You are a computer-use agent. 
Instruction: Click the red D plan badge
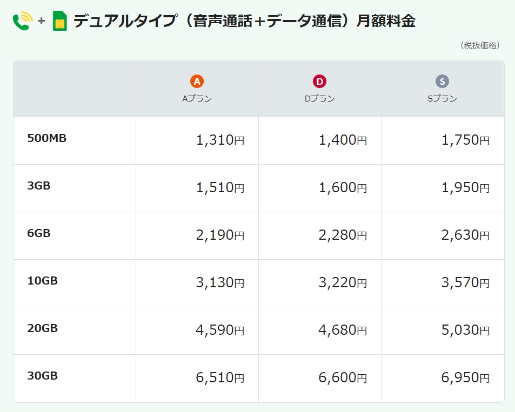pos(319,82)
